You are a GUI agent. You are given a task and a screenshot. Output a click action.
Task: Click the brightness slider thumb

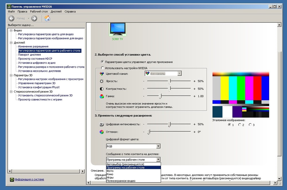click(170, 81)
